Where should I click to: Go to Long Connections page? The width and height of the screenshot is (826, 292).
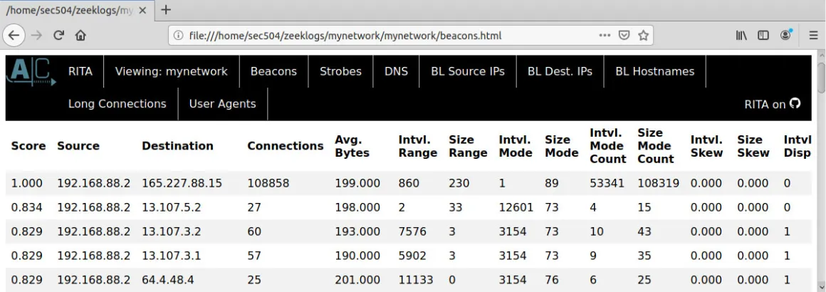(x=117, y=104)
